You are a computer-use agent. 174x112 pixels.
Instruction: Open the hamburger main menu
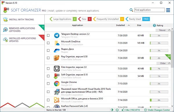[x=168, y=10]
